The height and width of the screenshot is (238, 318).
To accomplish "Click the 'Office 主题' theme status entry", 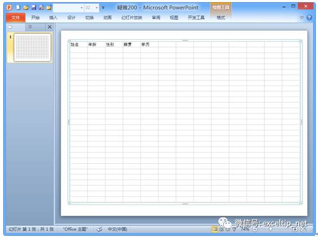I will [75, 230].
